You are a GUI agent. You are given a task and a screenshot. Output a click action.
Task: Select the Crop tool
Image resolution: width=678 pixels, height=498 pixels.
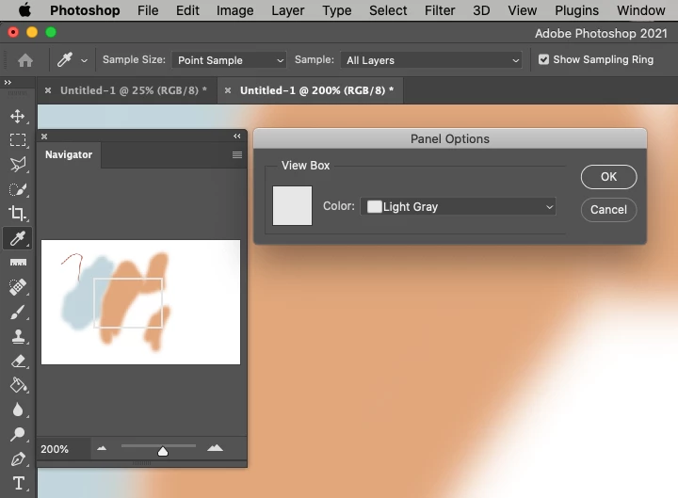tap(18, 213)
